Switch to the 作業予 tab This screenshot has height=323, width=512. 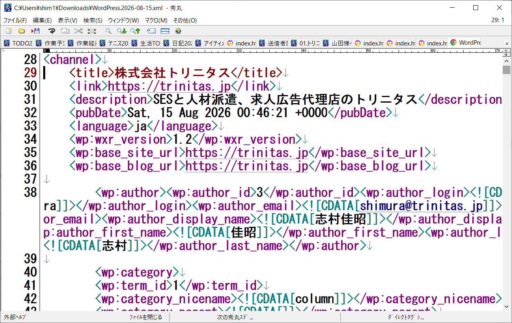click(x=50, y=43)
